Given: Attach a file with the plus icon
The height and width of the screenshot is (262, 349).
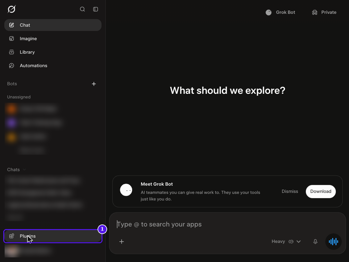Looking at the screenshot, I should pos(122,242).
